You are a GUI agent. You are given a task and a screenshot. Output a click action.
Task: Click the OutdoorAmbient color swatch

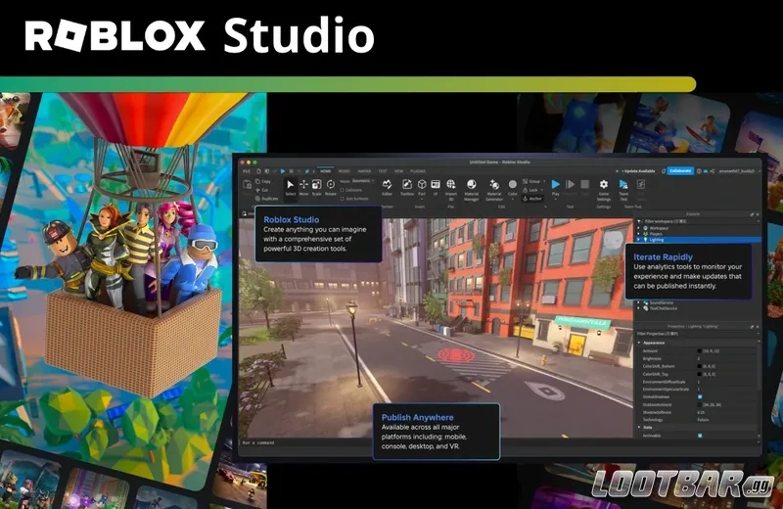coord(699,404)
